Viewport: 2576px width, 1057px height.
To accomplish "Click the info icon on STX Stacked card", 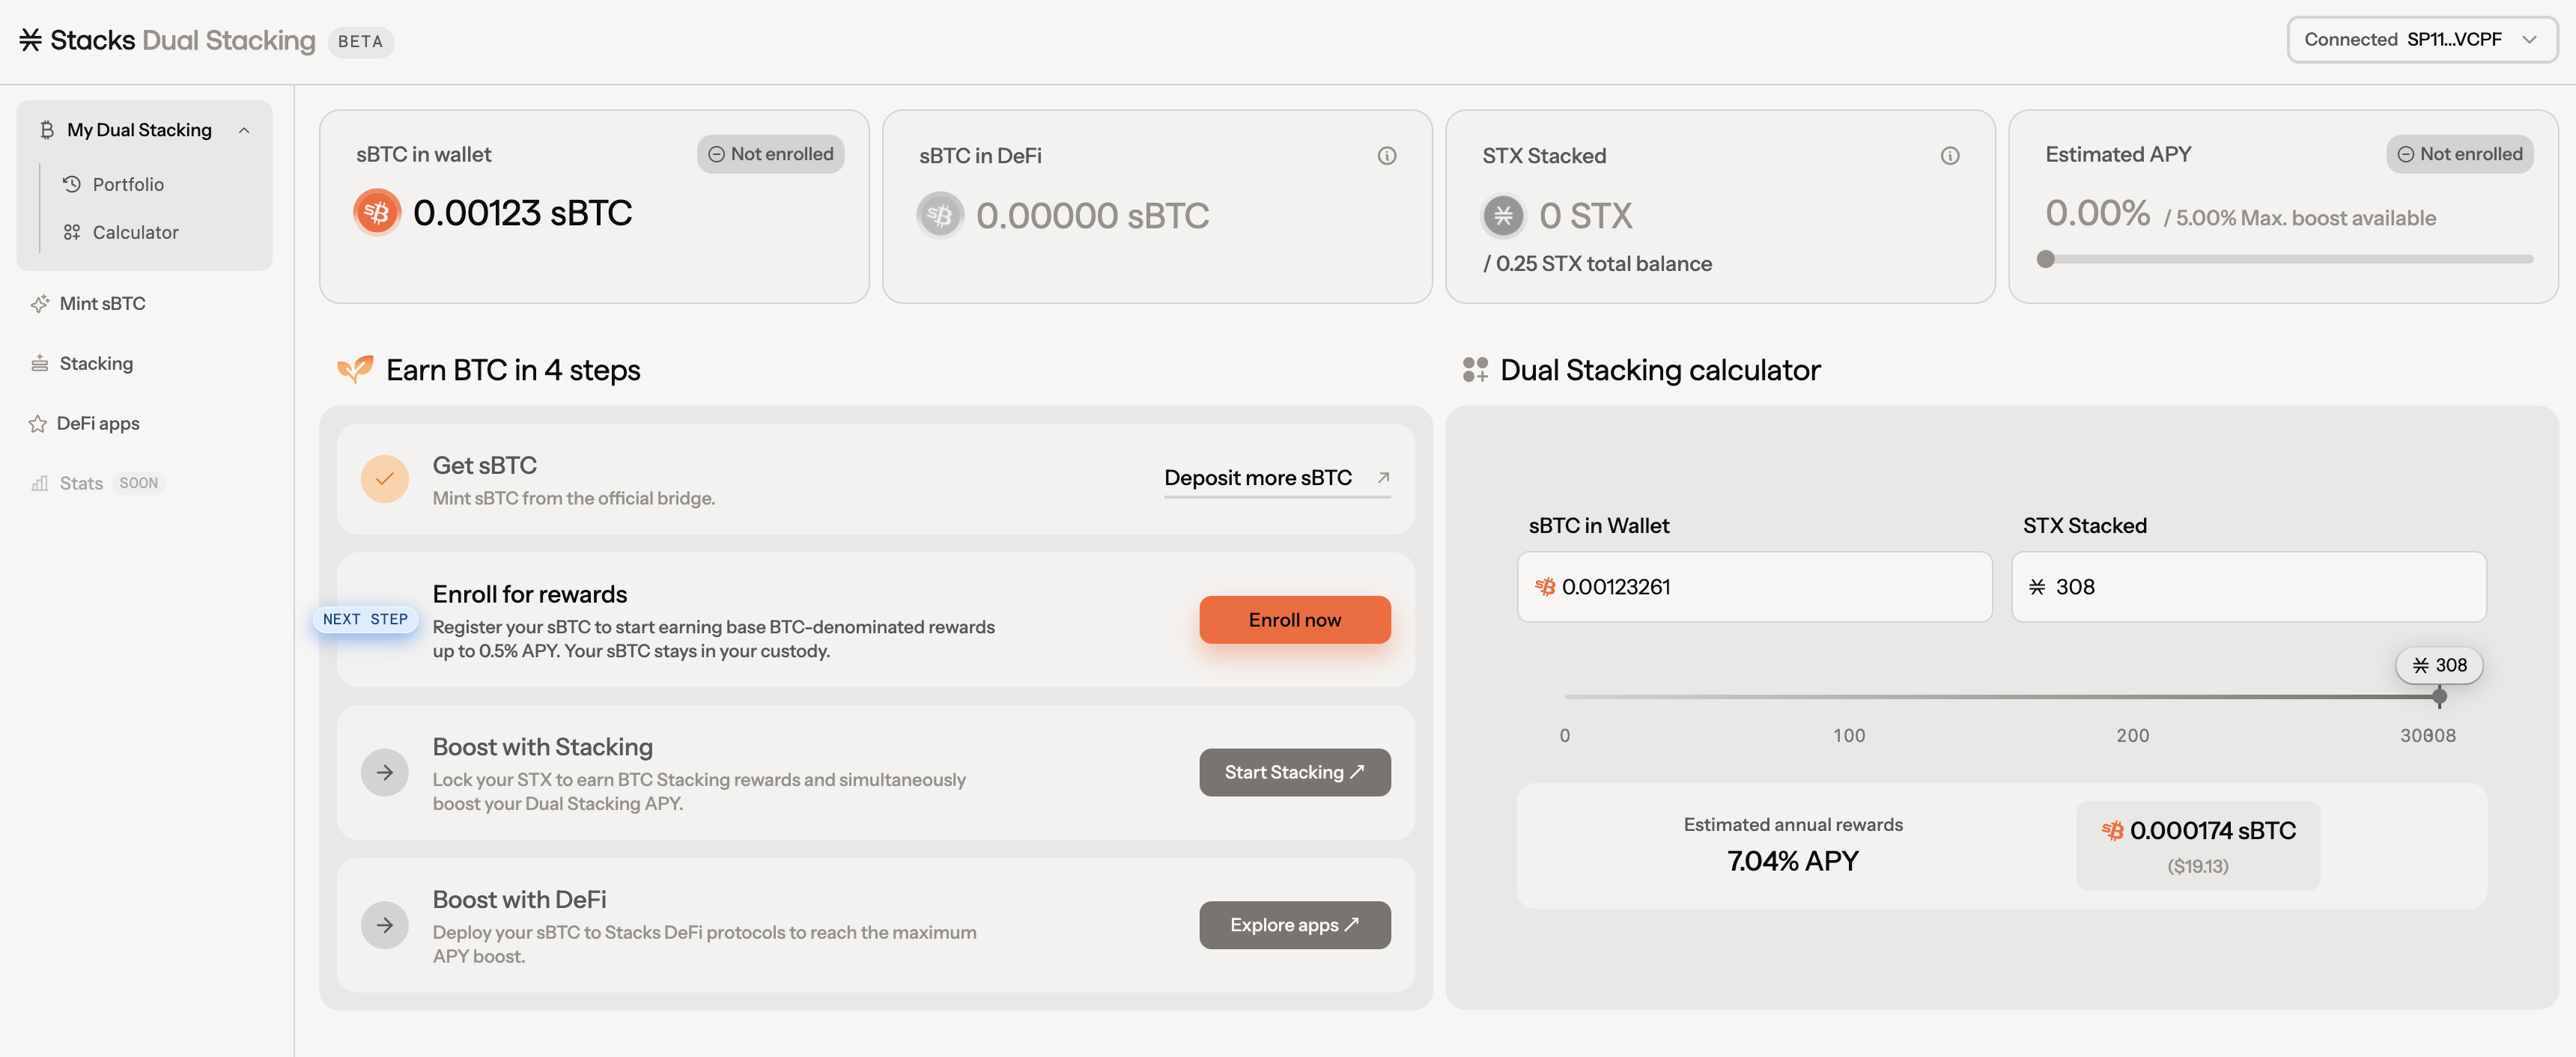I will tap(1949, 155).
